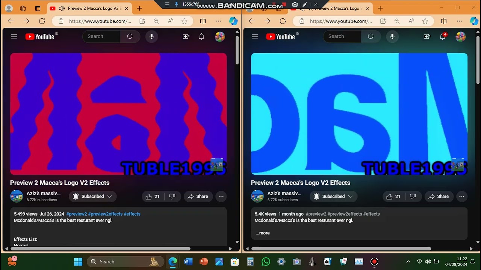
Task: Go to YouTube home via right window logo
Action: [x=281, y=36]
